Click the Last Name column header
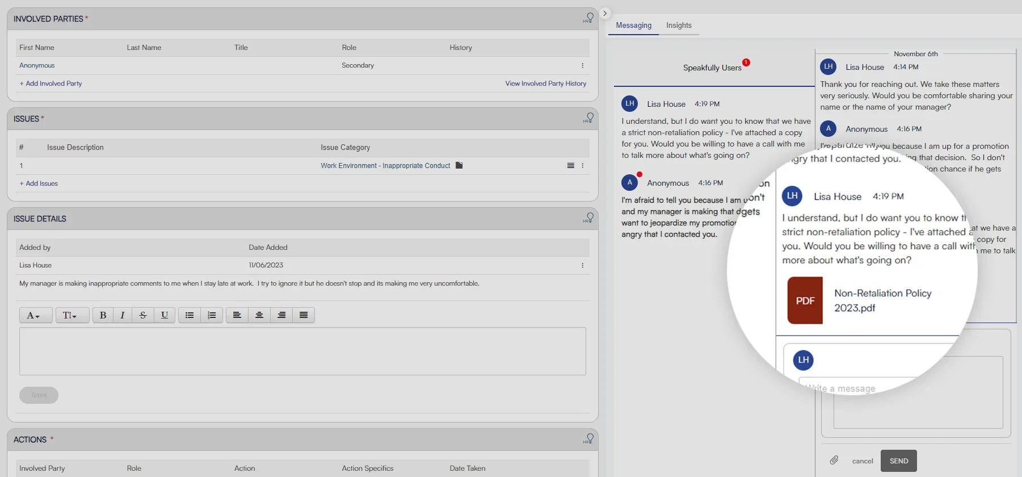This screenshot has width=1022, height=477. click(144, 48)
